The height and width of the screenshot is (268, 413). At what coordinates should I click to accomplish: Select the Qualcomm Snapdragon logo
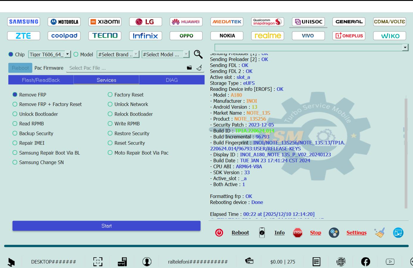tap(267, 22)
